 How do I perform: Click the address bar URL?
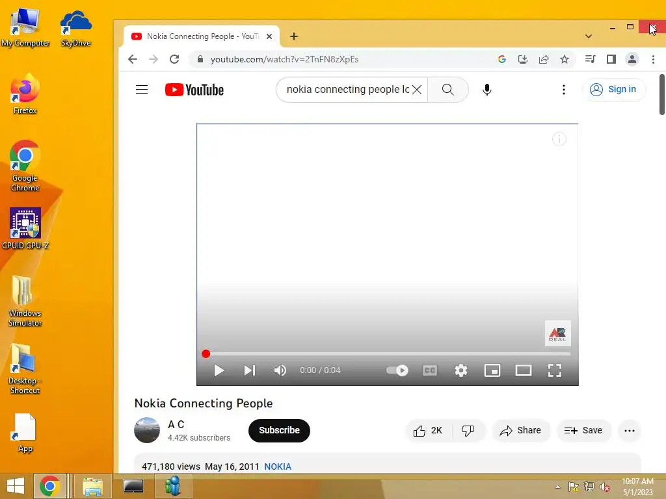284,59
